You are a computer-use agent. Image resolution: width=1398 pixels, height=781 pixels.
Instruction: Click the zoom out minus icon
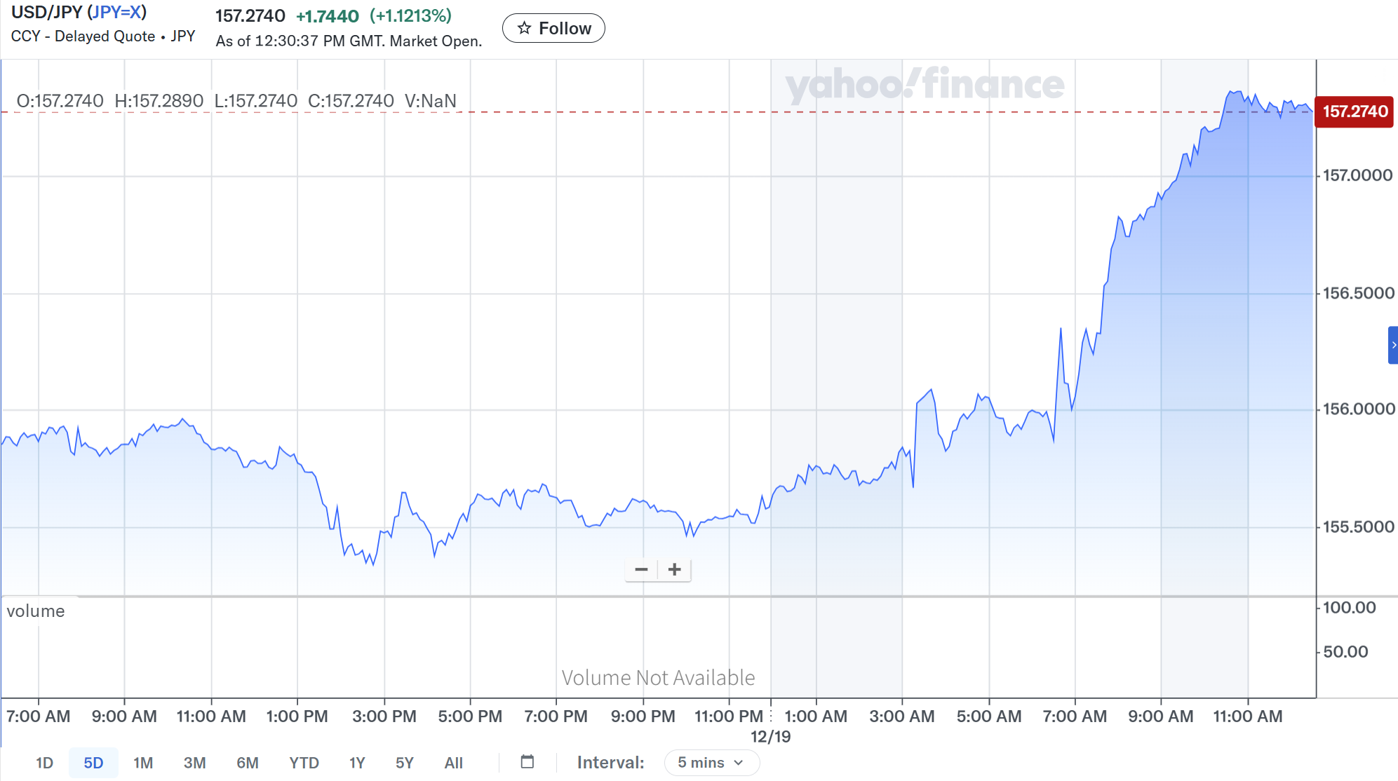point(641,569)
